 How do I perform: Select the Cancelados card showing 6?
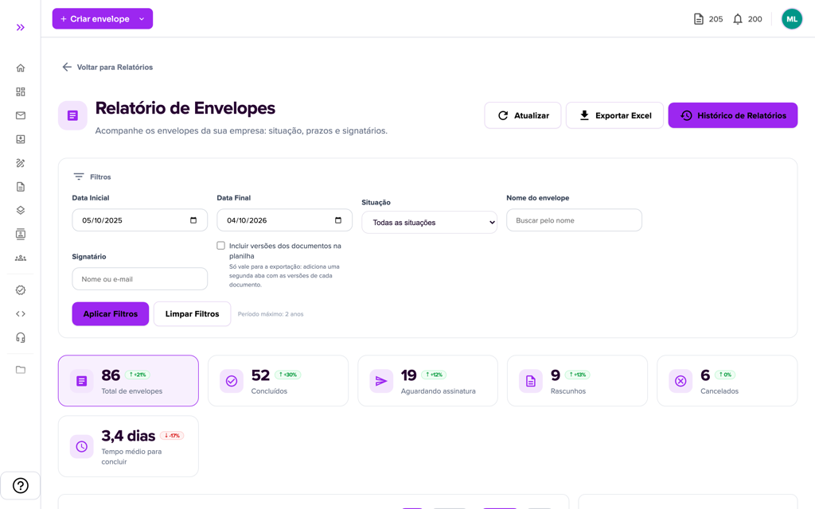pos(727,381)
